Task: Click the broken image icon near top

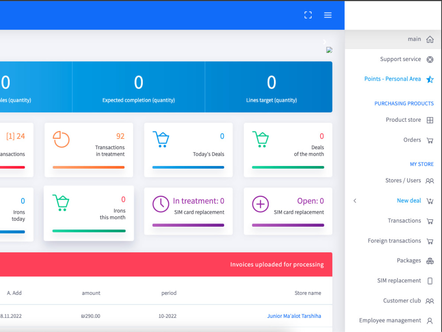Action: point(329,50)
